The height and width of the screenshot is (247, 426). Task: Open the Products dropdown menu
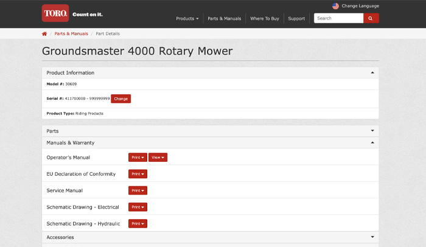[x=187, y=18]
